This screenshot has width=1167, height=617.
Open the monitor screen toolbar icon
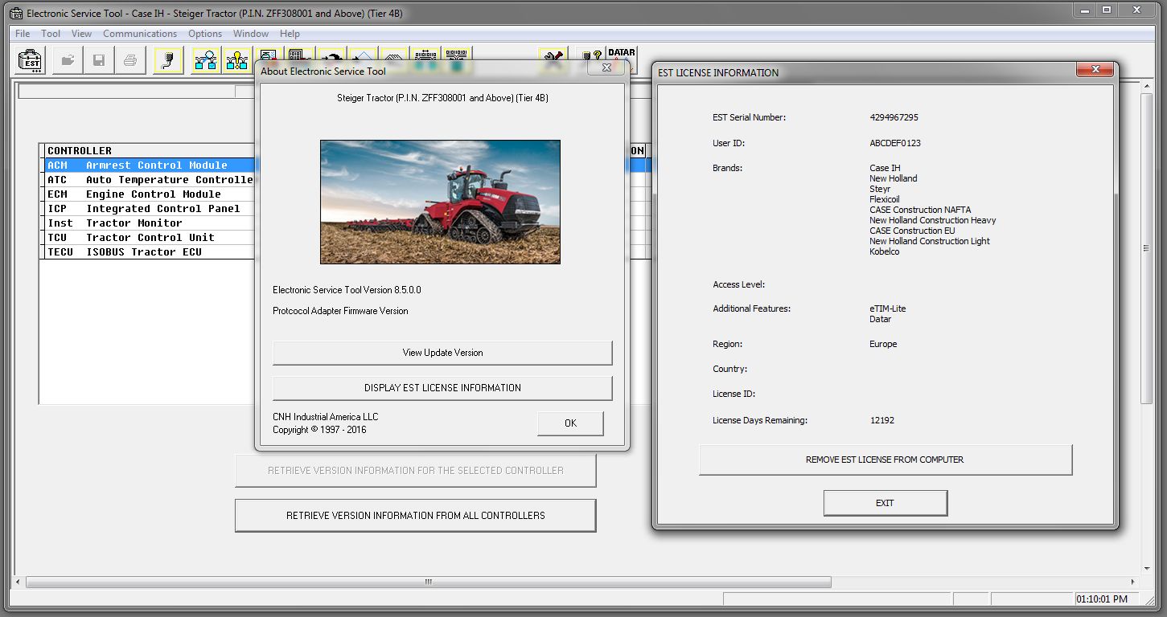coord(269,55)
